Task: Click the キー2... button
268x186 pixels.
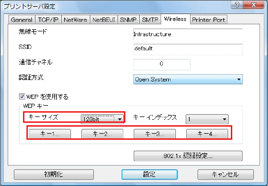Action: coord(102,134)
